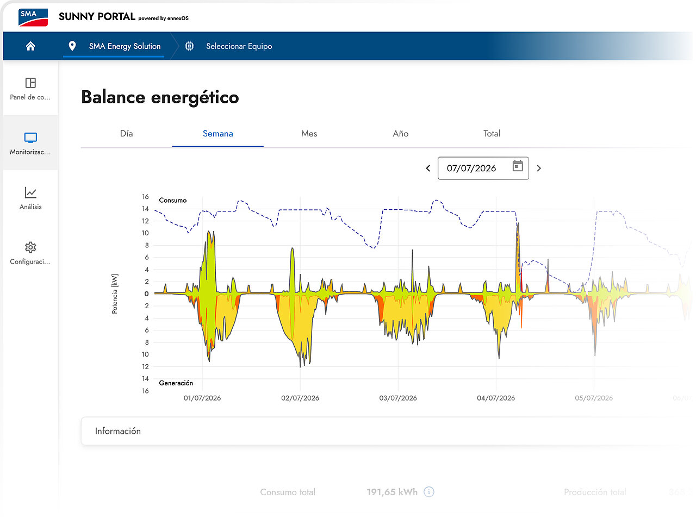This screenshot has height=524, width=696.
Task: Switch to the Año tab
Action: click(x=401, y=134)
